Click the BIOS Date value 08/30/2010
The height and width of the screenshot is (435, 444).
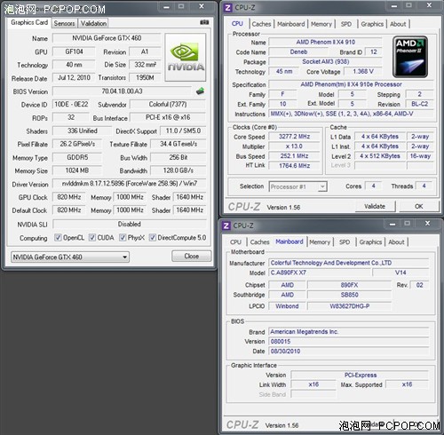point(349,352)
